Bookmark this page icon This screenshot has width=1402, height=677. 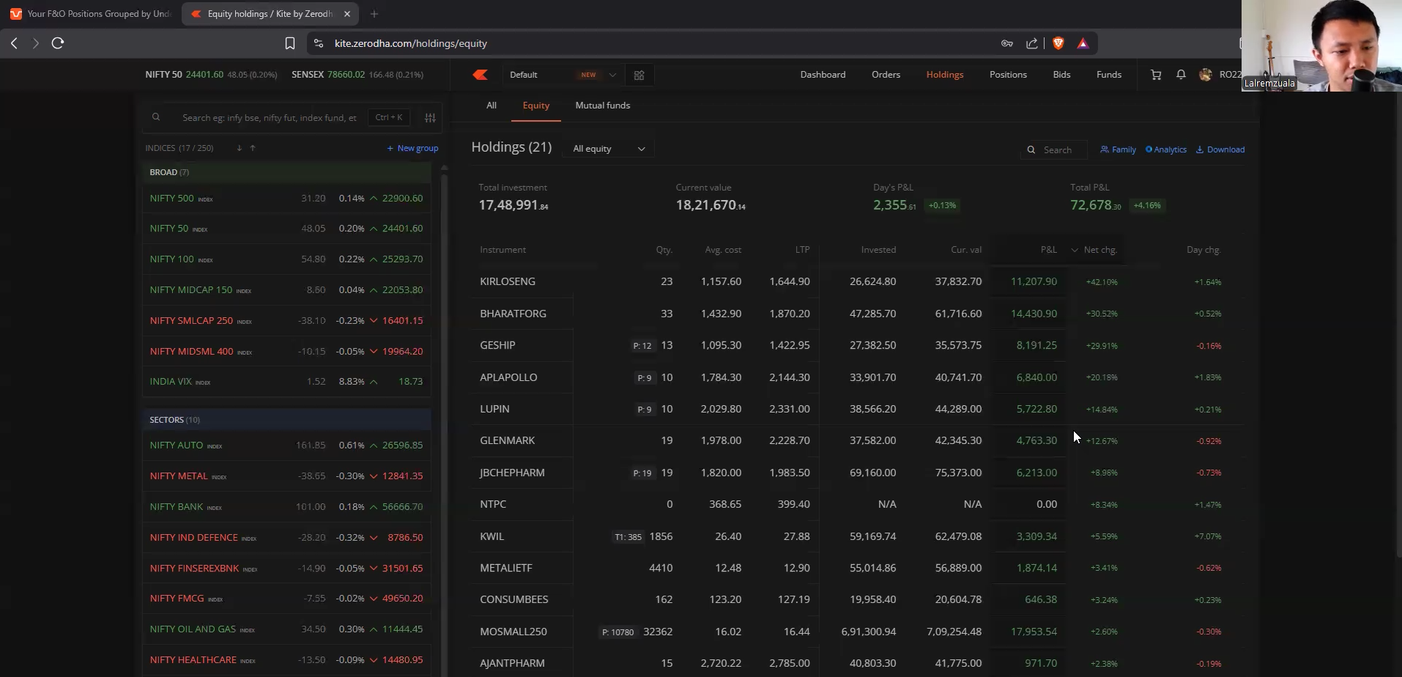click(289, 43)
